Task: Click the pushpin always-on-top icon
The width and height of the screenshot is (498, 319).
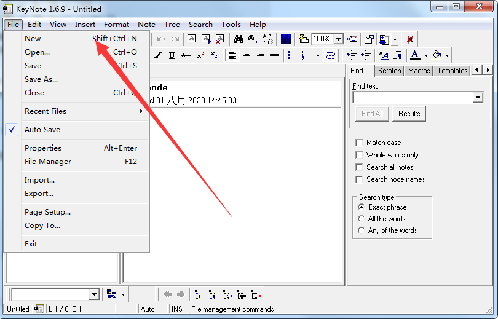Action: pyautogui.click(x=304, y=39)
